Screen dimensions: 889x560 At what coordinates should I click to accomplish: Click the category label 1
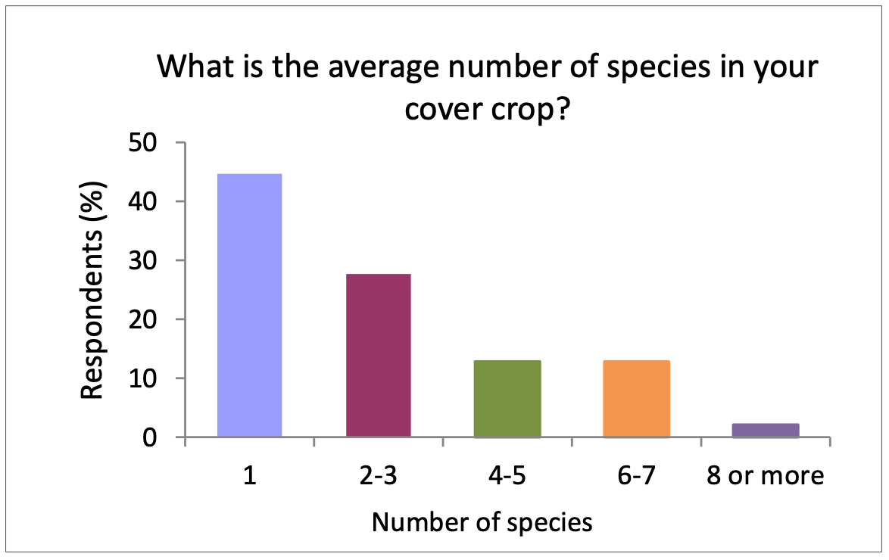tap(249, 475)
